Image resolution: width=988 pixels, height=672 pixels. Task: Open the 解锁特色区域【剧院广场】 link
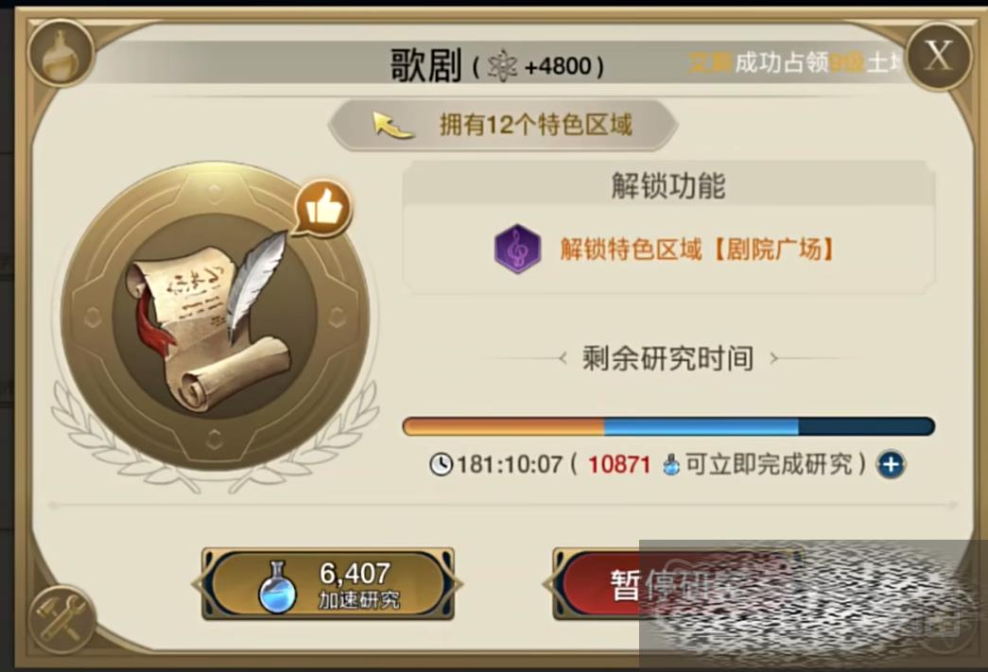pos(697,250)
